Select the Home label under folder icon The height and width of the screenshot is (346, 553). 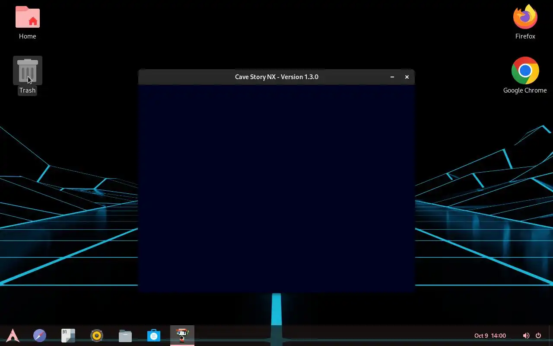click(27, 36)
